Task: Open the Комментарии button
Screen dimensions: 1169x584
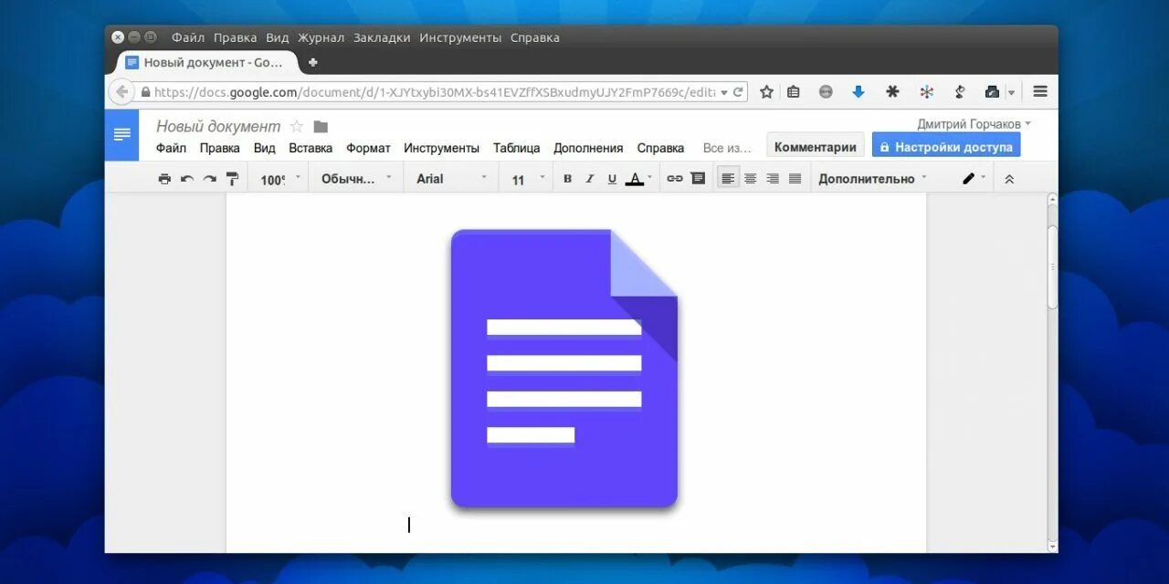Action: click(815, 147)
